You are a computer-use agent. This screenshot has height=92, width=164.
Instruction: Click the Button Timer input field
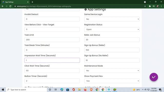[52, 81]
